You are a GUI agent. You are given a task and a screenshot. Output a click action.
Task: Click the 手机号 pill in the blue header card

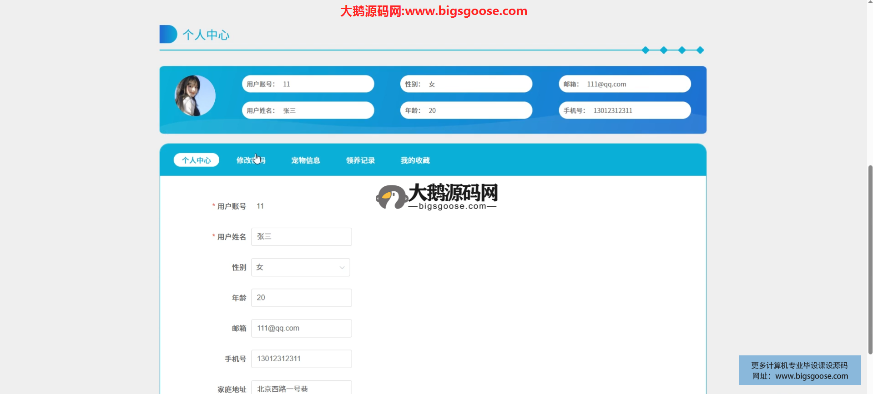[x=625, y=110]
